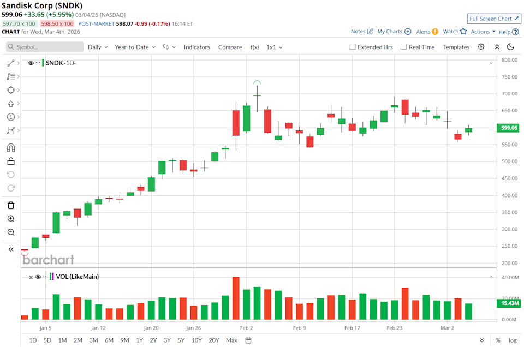The image size is (524, 347).
Task: Zoom in using the magnifier plus icon
Action: [x=11, y=219]
